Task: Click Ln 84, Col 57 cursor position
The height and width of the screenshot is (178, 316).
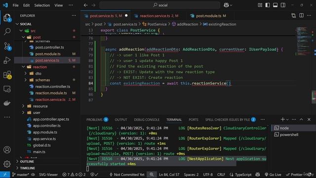Action: (169, 175)
